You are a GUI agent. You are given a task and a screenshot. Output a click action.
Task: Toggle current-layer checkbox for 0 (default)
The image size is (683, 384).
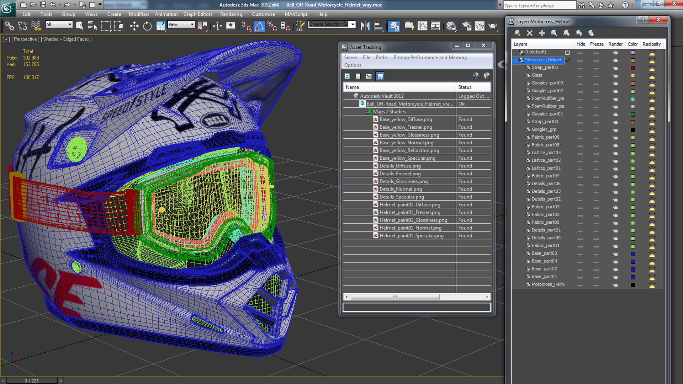567,52
